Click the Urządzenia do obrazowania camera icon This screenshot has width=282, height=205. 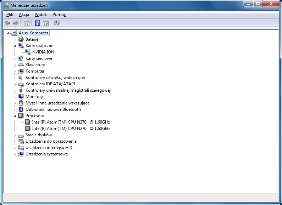(x=21, y=142)
